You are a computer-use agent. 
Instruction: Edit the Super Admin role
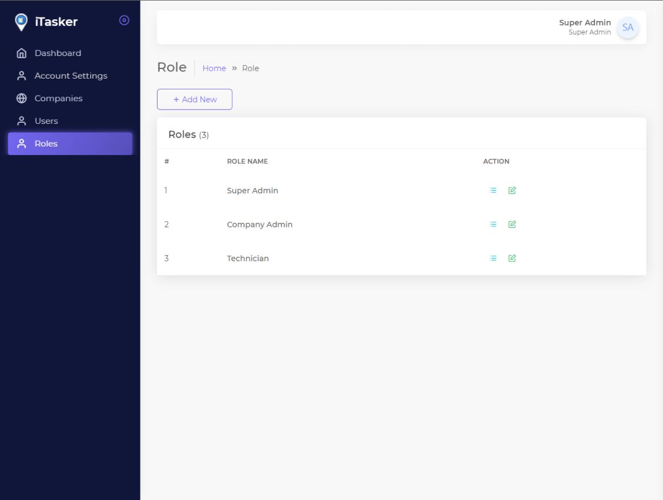(x=512, y=190)
